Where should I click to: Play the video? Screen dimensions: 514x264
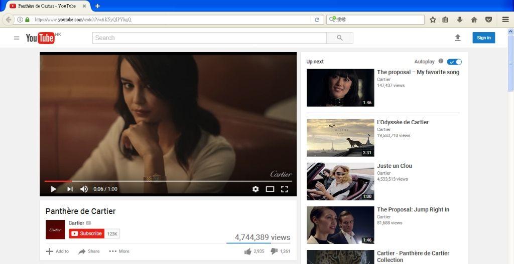tap(53, 189)
